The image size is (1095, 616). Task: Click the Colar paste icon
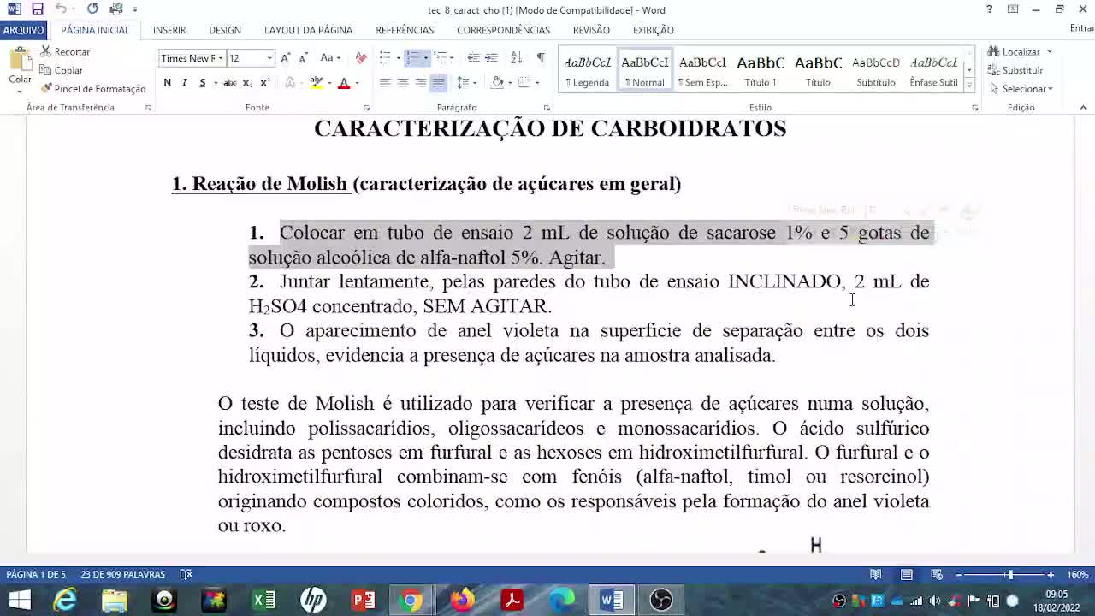pos(20,60)
